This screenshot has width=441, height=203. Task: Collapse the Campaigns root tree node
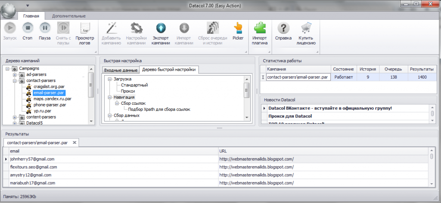pyautogui.click(x=7, y=68)
